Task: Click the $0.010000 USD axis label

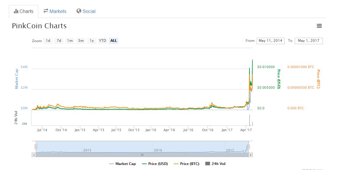Action: coord(266,67)
